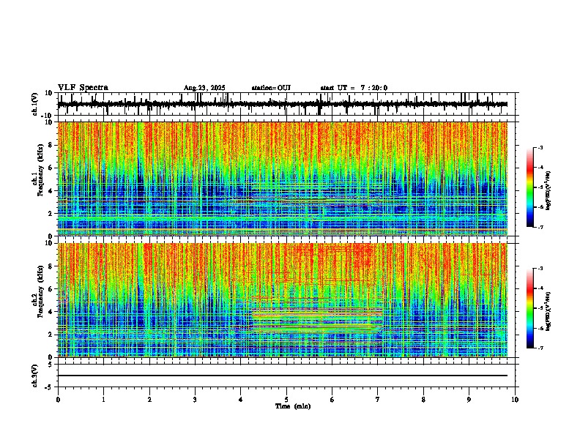Screen dimensions: 580x448
Task: Click the ch.2 colorbar log PSD label
Action: pos(548,311)
